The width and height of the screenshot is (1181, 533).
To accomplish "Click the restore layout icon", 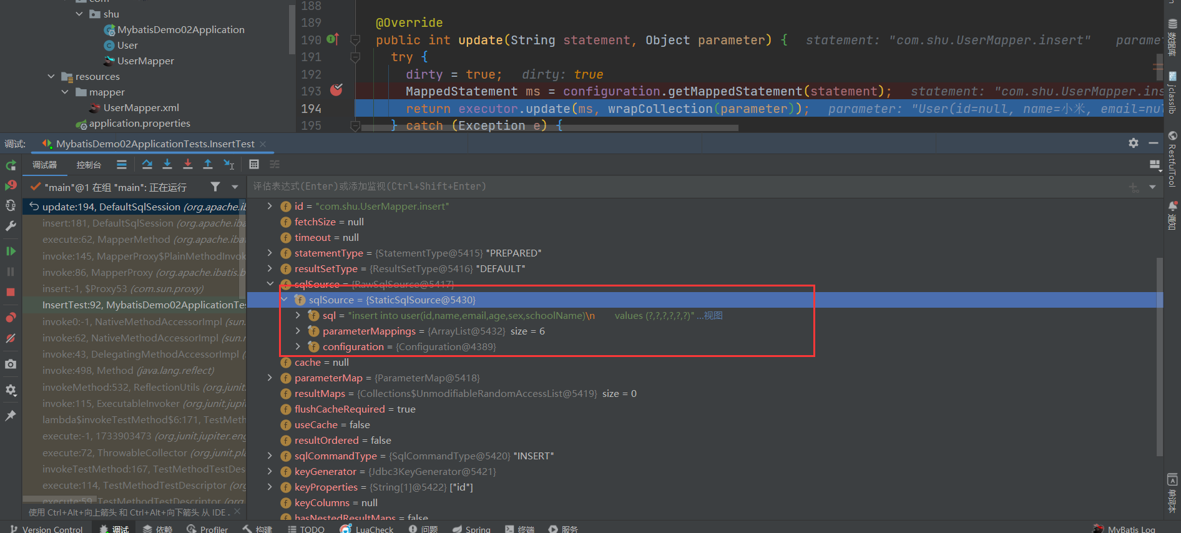I will click(x=1154, y=165).
